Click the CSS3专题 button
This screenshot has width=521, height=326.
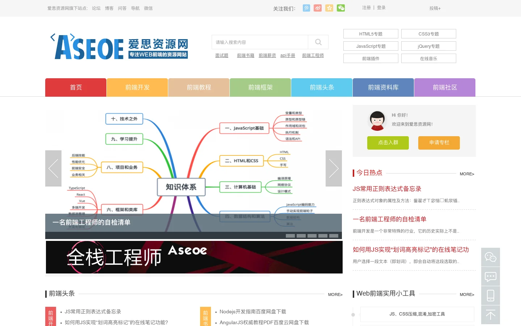[429, 34]
